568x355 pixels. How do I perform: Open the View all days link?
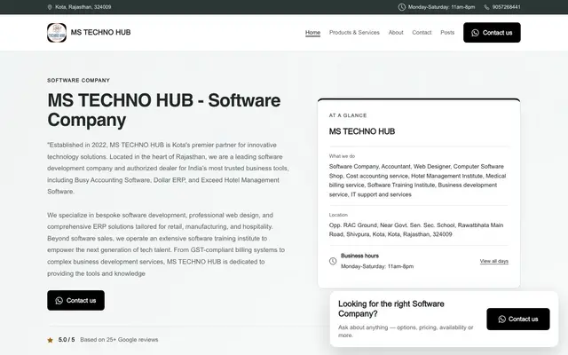click(x=493, y=261)
